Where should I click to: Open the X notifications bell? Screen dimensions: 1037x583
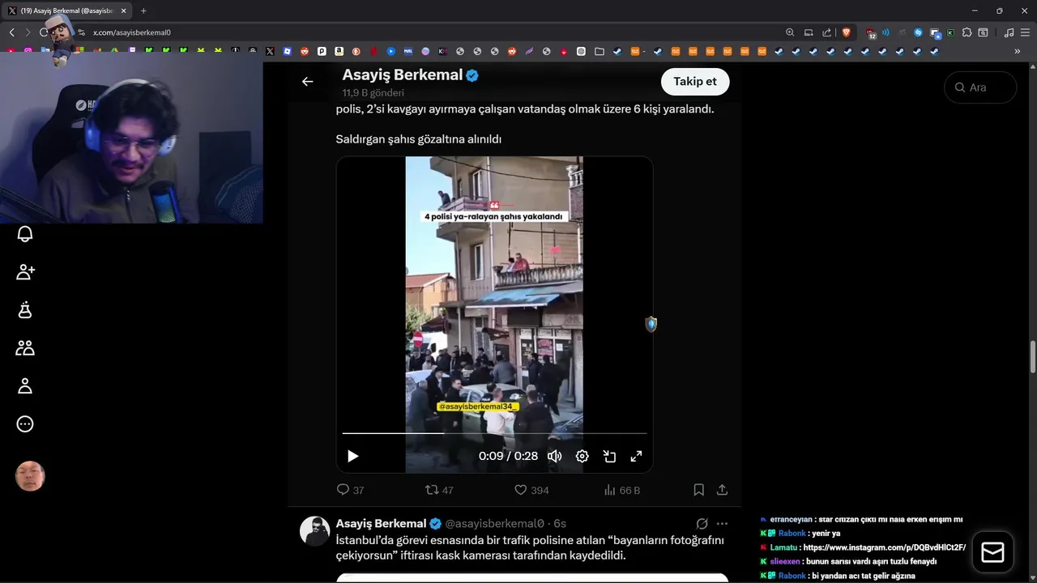25,234
